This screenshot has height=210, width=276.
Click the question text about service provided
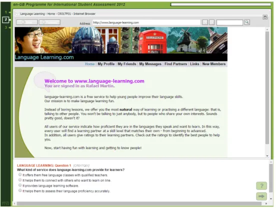tap(71, 170)
